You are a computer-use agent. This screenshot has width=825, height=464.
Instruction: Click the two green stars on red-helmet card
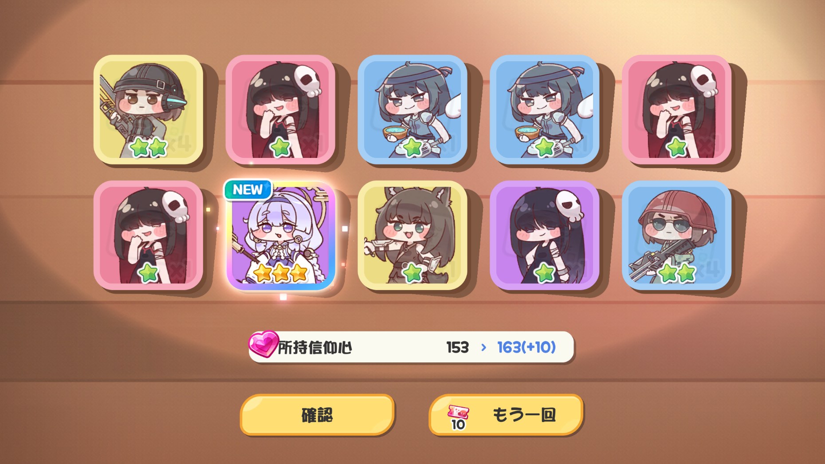click(x=677, y=273)
